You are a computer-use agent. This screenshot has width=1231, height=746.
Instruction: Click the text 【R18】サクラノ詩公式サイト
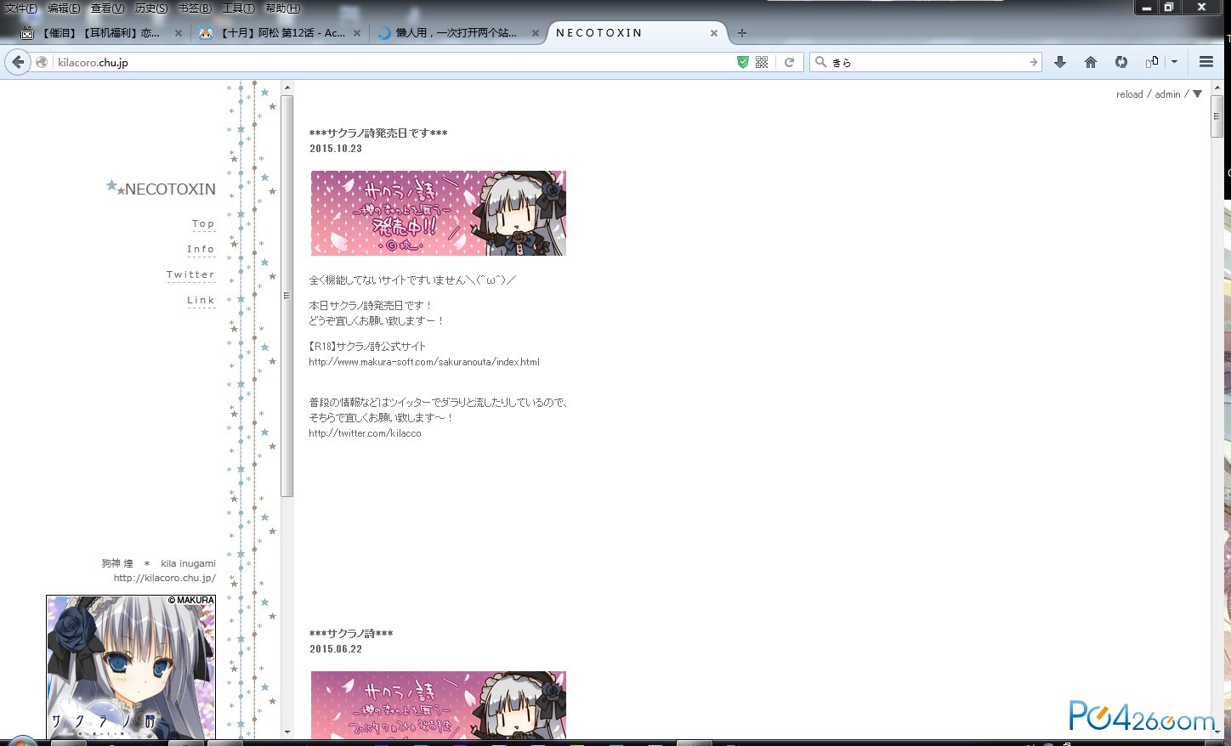[367, 347]
